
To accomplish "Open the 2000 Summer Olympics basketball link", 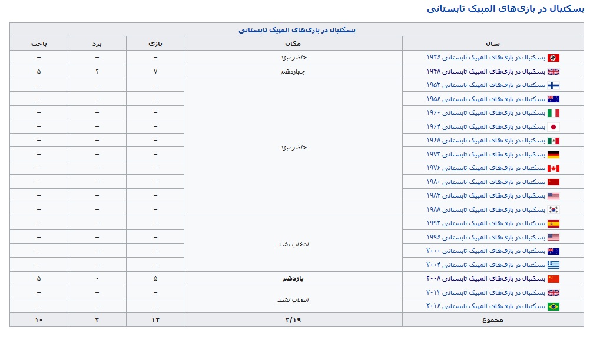I will (x=486, y=251).
